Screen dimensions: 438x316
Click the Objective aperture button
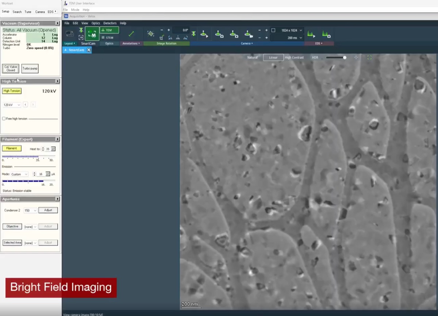(x=12, y=227)
